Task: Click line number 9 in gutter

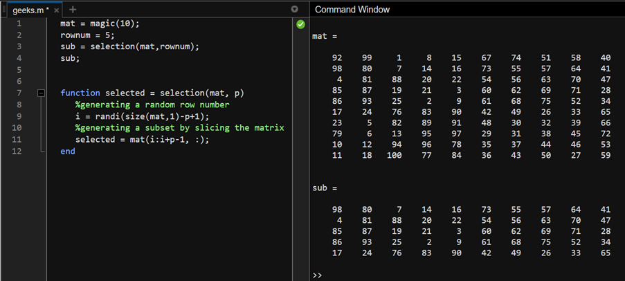Action: 19,116
